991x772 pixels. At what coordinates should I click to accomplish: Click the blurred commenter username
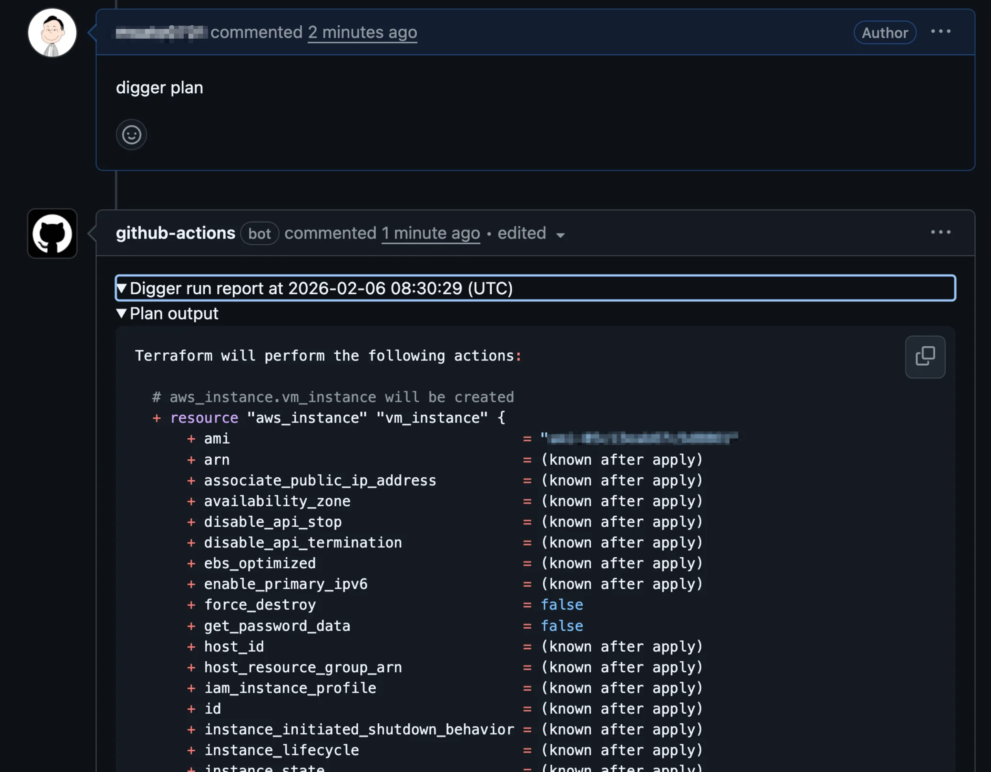(x=161, y=33)
